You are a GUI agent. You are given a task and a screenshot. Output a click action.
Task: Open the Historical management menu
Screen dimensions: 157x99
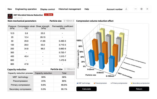(x=70, y=9)
